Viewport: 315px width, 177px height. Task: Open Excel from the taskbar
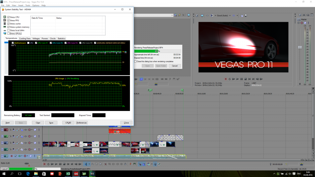(67, 173)
